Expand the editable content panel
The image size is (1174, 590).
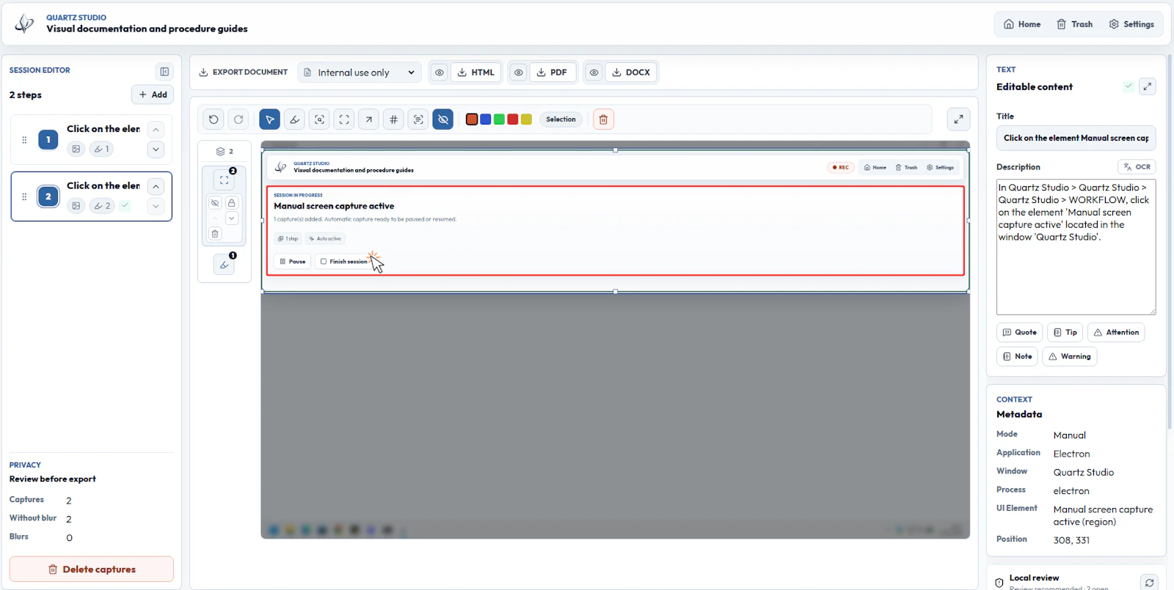coord(1148,86)
